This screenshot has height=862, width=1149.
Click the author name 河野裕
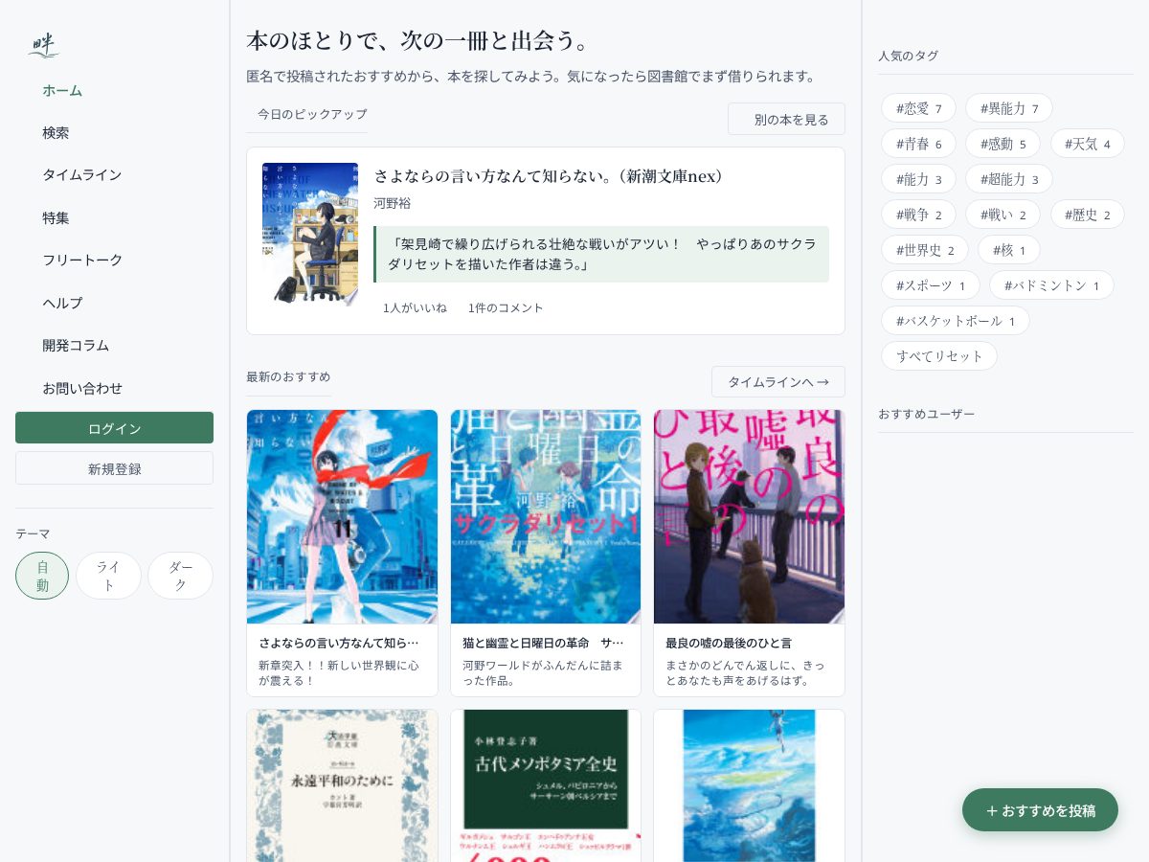pos(393,203)
